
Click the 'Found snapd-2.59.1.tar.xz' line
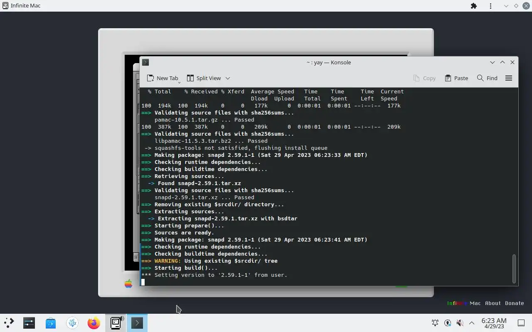point(194,183)
